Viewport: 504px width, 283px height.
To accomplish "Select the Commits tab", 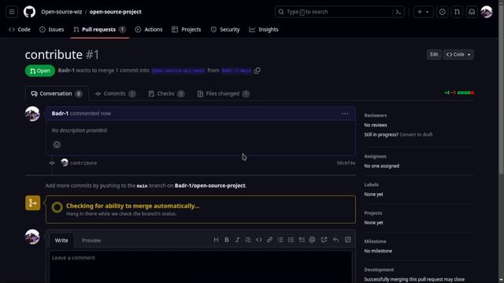I will pos(116,94).
